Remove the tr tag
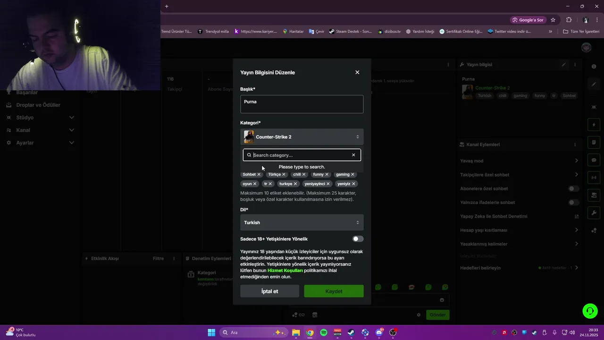 click(270, 184)
